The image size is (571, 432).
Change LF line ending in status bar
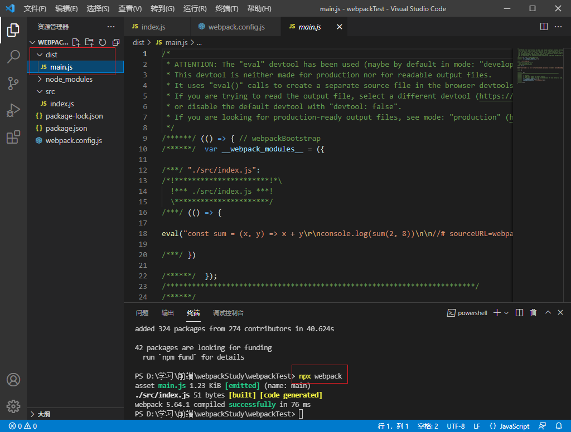(477, 426)
